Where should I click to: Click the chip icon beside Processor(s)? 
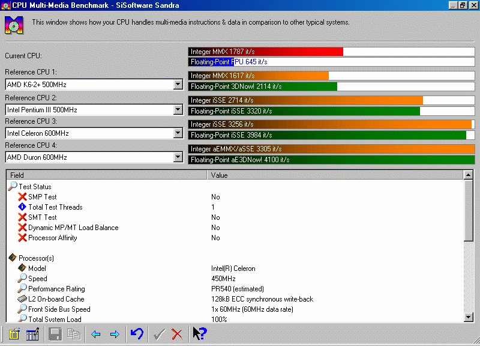(13, 258)
